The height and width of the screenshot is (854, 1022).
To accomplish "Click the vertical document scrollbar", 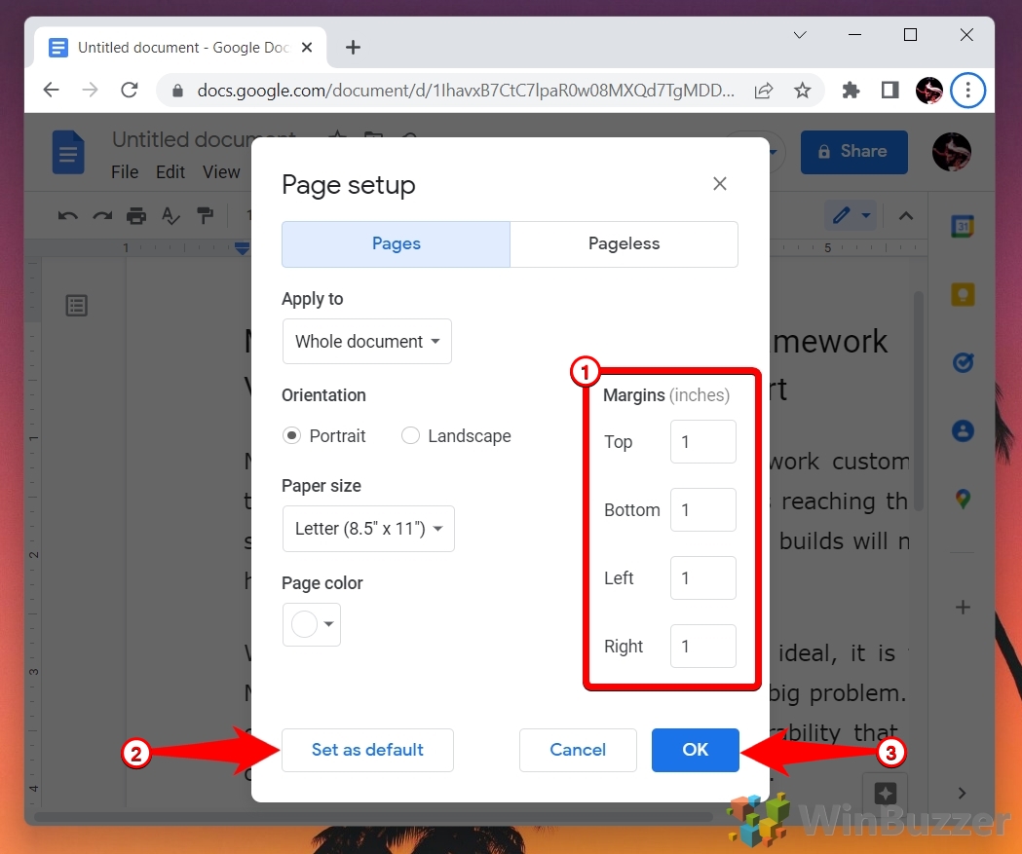I will (x=919, y=400).
